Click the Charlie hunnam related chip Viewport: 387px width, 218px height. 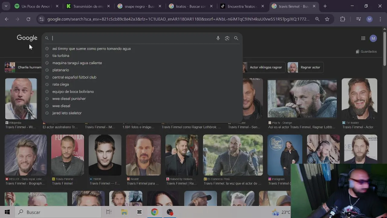[x=23, y=67]
